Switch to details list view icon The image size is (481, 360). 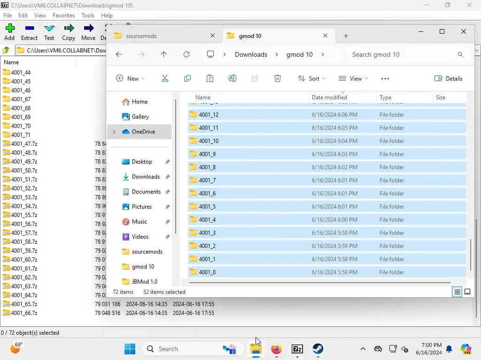point(457,292)
